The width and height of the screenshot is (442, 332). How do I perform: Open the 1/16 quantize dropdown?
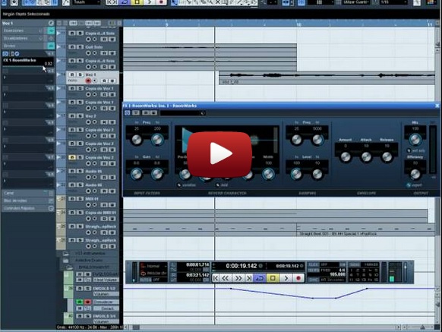click(393, 2)
